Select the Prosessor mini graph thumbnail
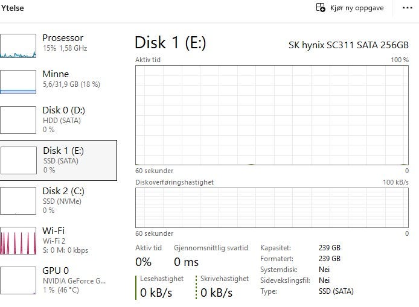The height and width of the screenshot is (307, 419). coord(18,46)
